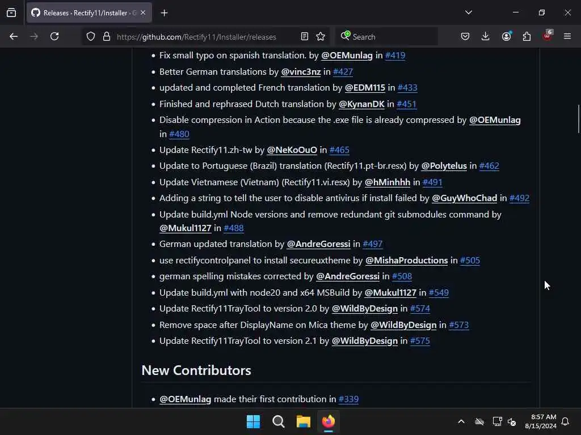Click the muted volume tray icon
Image resolution: width=581 pixels, height=435 pixels.
tap(512, 421)
